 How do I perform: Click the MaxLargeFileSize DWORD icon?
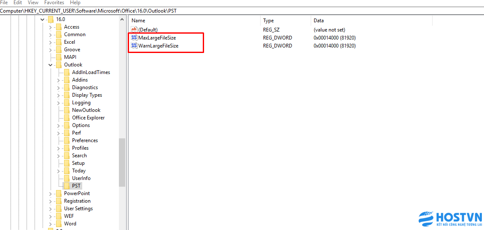(x=134, y=37)
